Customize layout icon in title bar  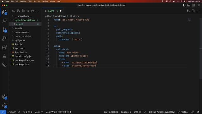[x=198, y=5]
